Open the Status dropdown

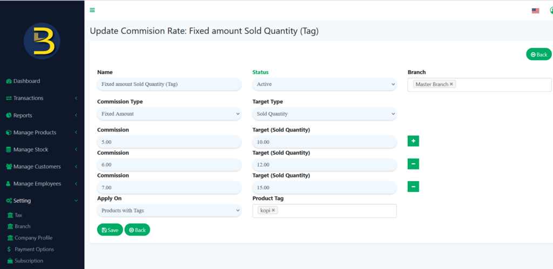tap(324, 84)
